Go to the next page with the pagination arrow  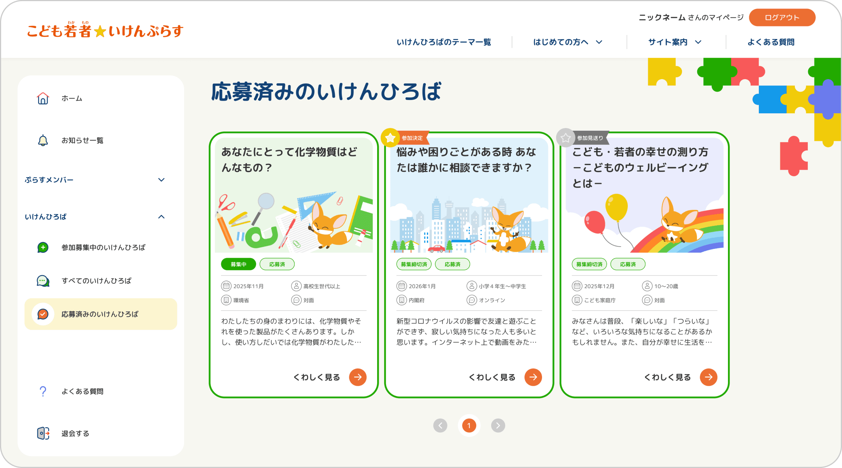pyautogui.click(x=498, y=426)
